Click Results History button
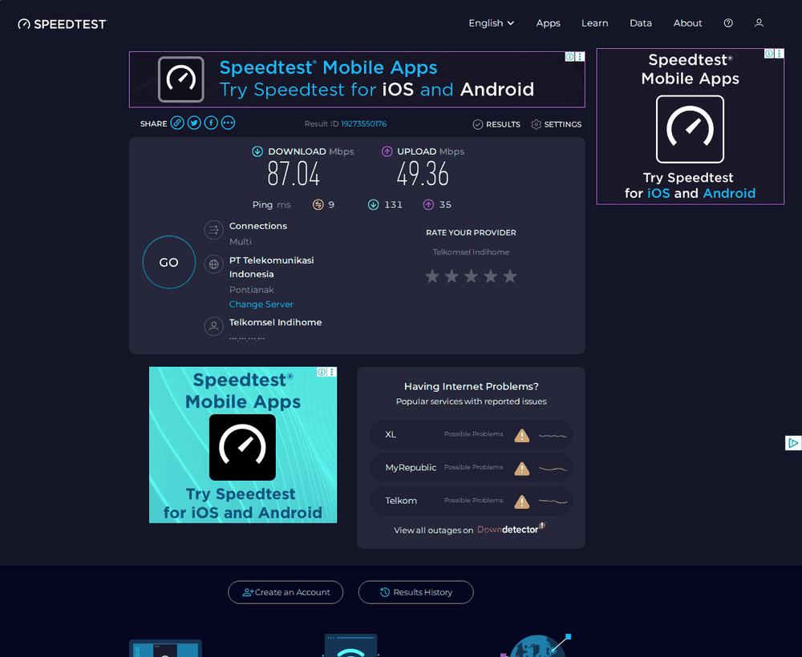The height and width of the screenshot is (657, 802). 415,592
